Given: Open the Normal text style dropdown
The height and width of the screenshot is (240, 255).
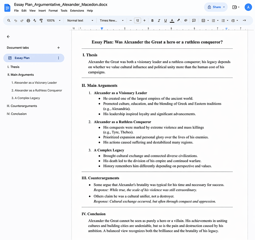Looking at the screenshot, I should (x=80, y=20).
